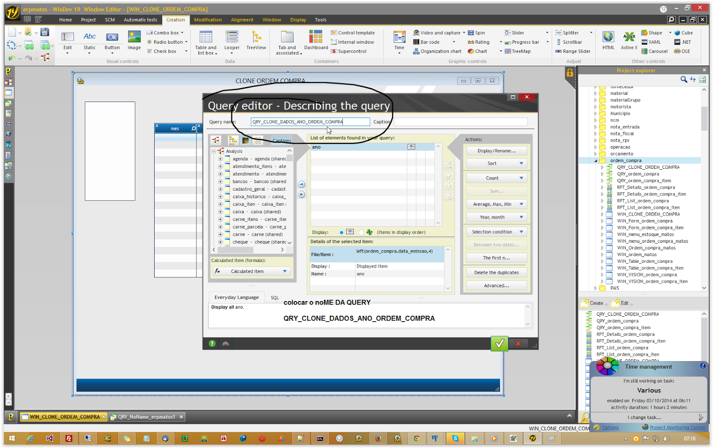Insert a Static control
This screenshot has width=713, height=448.
tap(90, 41)
